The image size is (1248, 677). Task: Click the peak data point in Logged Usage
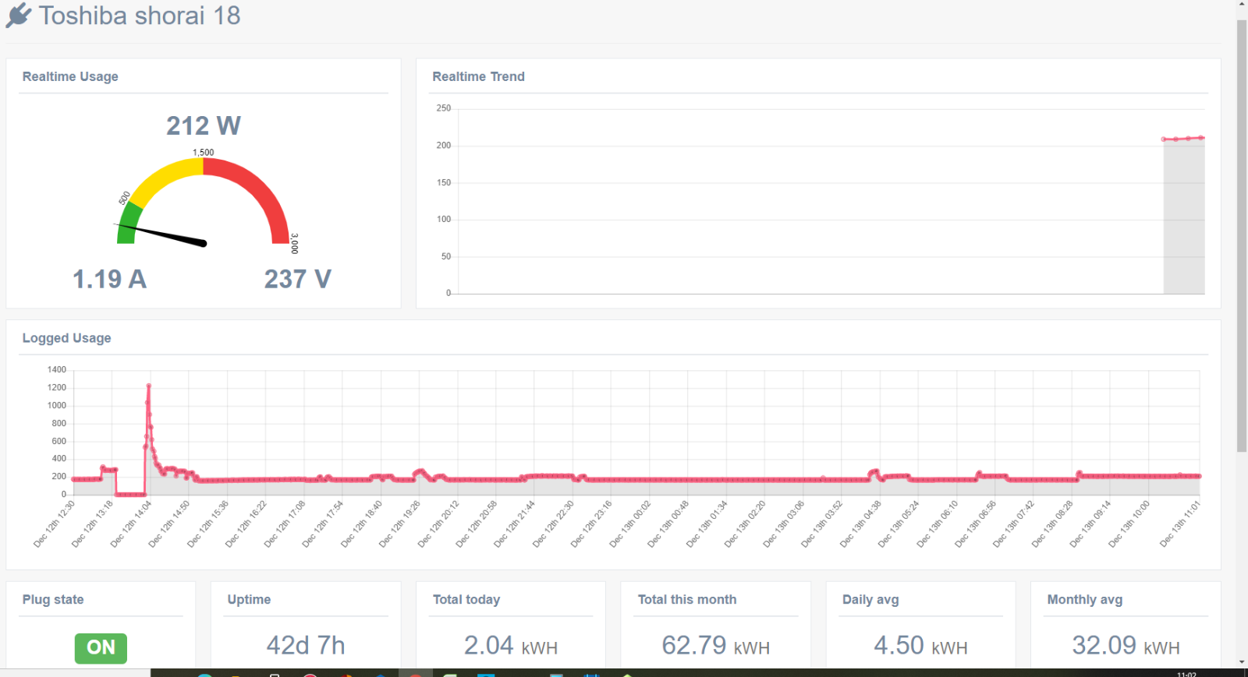(x=148, y=386)
